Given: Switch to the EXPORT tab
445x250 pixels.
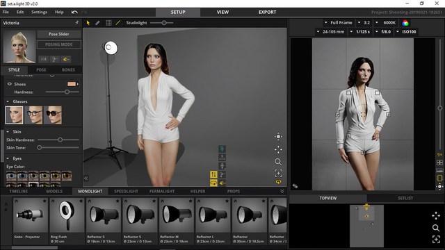Looking at the screenshot, I should tap(267, 12).
